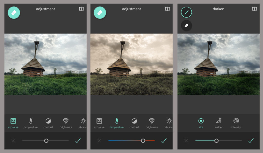This screenshot has width=263, height=153.
Task: Toggle the compare icon above the warm-toned photo
Action: coord(167,9)
